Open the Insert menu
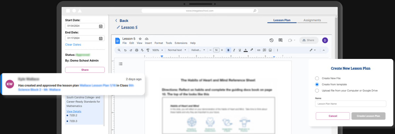 pyautogui.click(x=148, y=43)
